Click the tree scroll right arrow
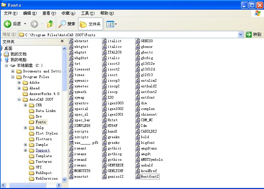This screenshot has width=264, height=189. pyautogui.click(x=59, y=185)
